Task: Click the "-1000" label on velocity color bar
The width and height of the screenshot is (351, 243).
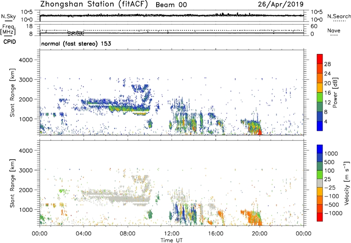Action: (333, 213)
